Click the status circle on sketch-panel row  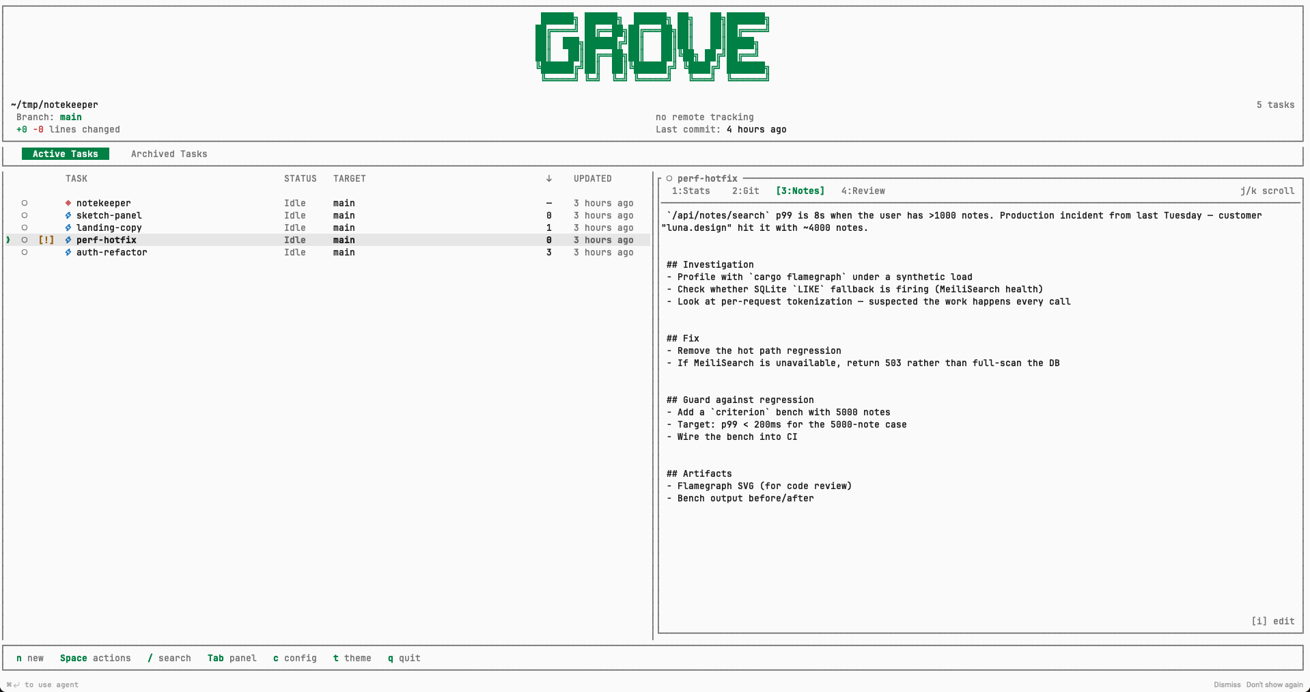pos(25,215)
